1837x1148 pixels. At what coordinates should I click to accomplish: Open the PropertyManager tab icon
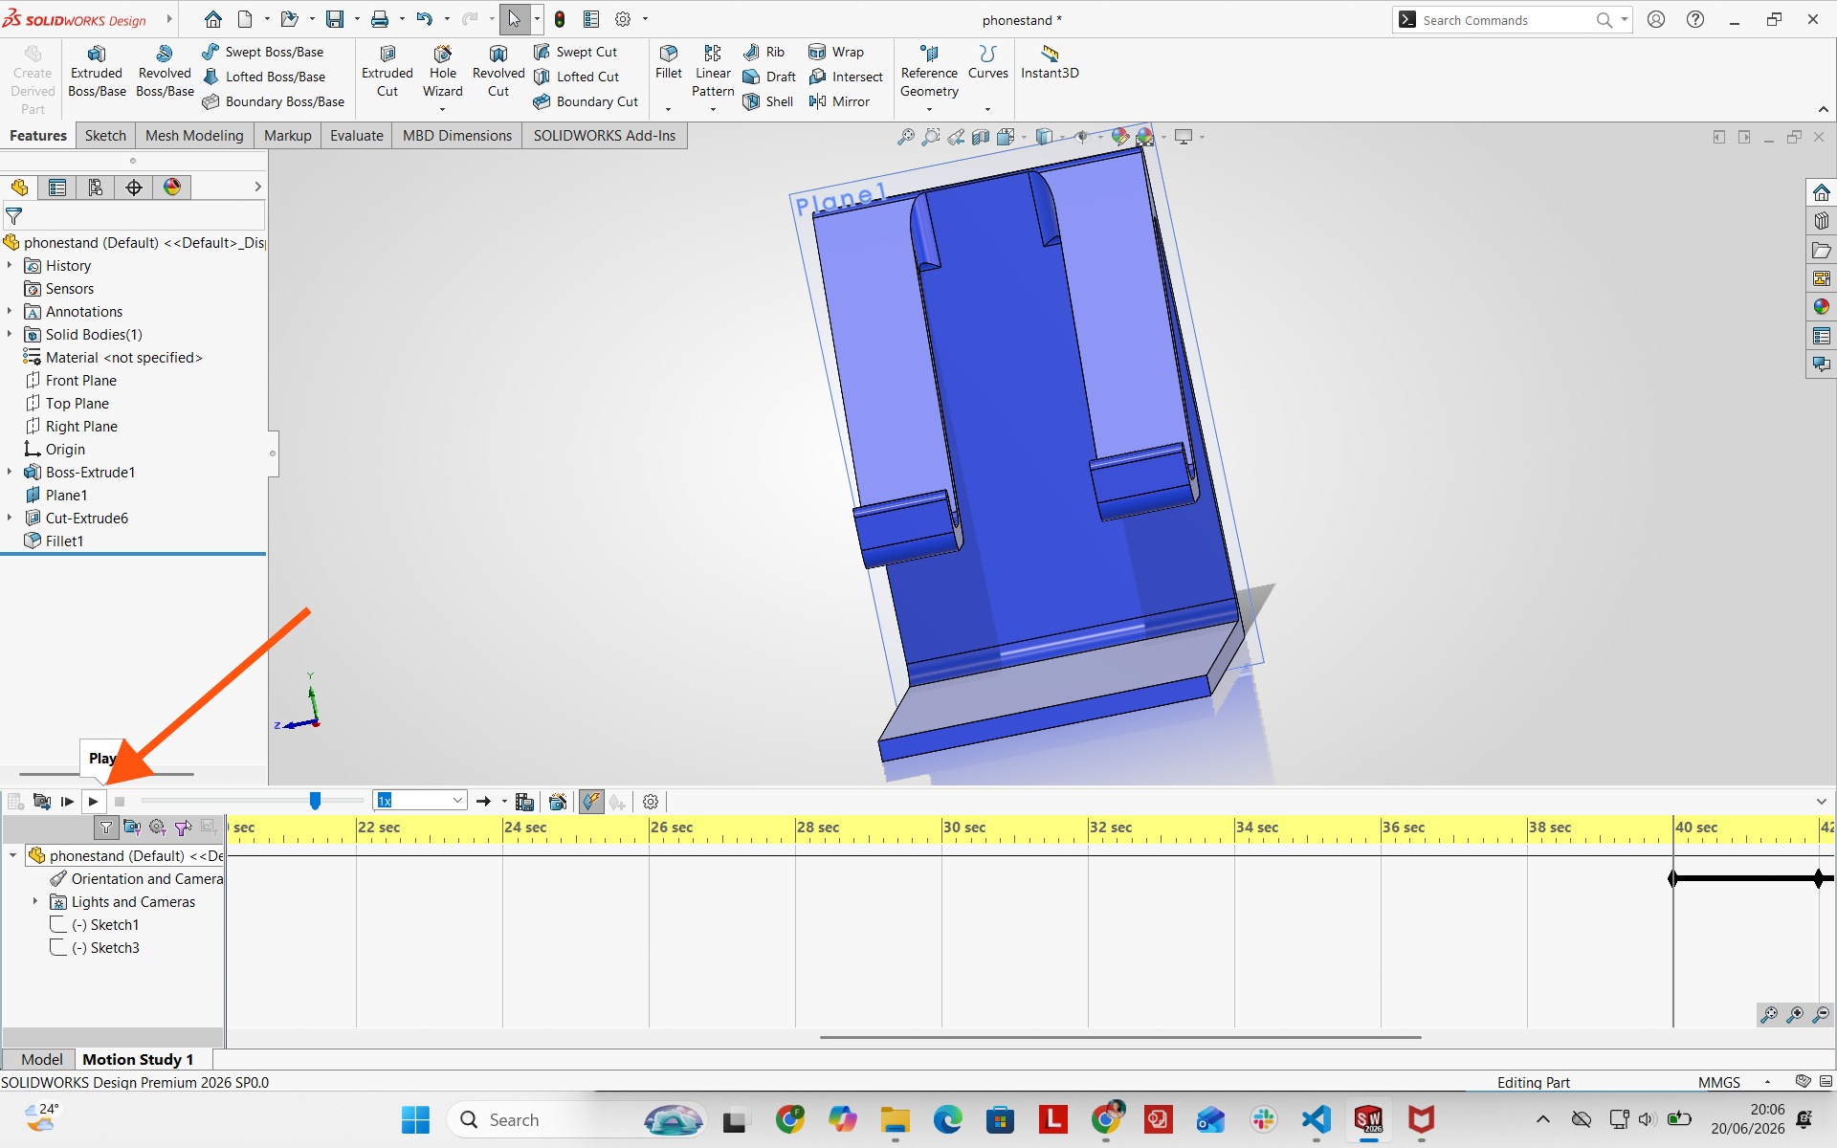click(x=57, y=188)
